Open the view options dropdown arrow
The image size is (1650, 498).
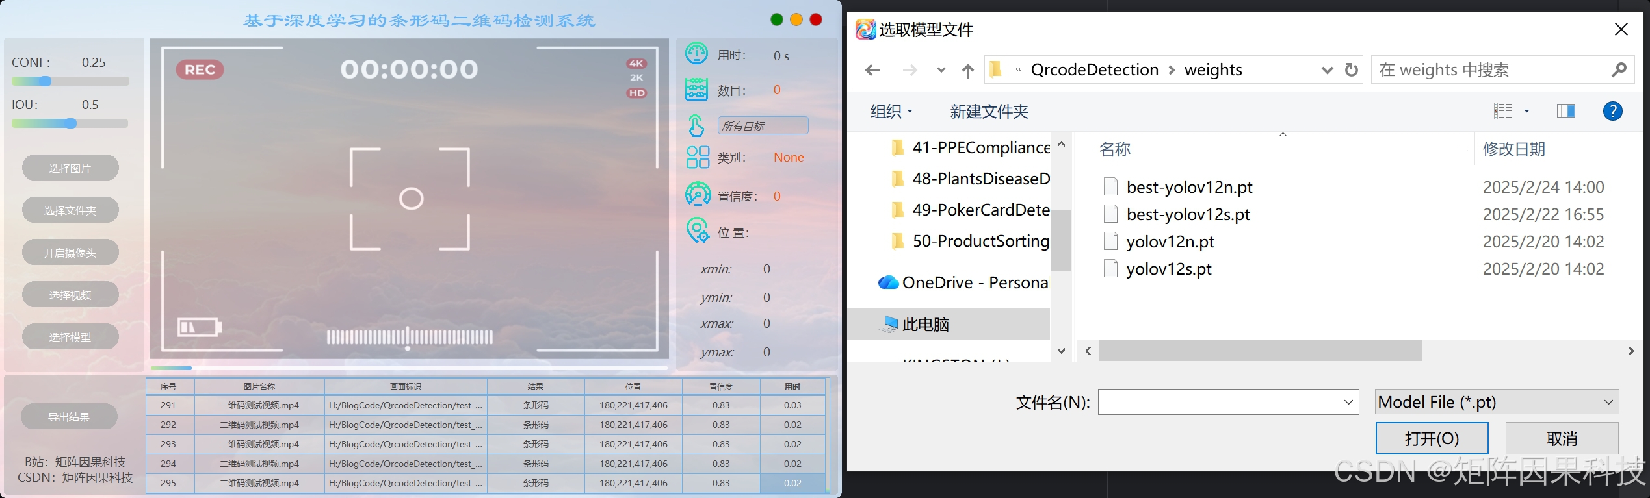point(1527,111)
